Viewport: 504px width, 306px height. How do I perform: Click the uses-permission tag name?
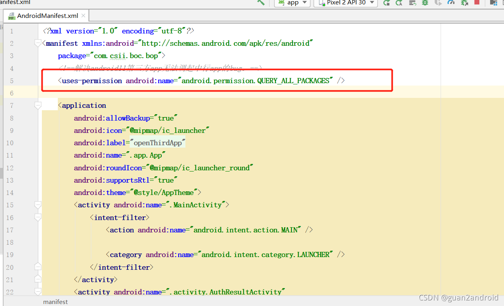coord(92,81)
